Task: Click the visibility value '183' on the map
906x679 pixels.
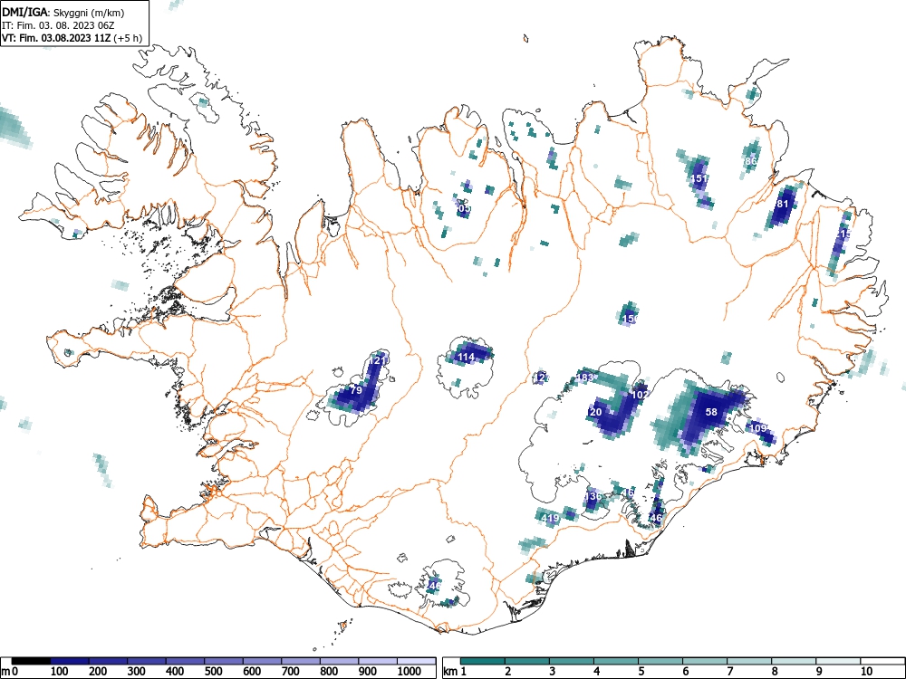Action: click(x=585, y=378)
